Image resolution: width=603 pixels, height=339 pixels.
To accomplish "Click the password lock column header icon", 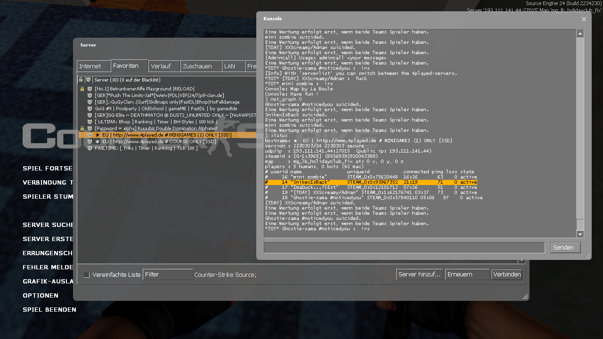I will (81, 80).
